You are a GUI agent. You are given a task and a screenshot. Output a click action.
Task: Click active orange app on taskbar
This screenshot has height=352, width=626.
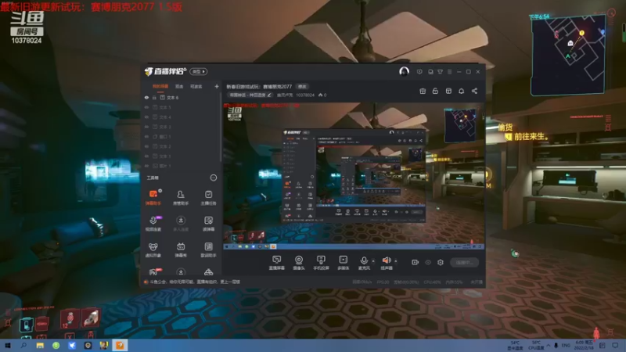120,345
